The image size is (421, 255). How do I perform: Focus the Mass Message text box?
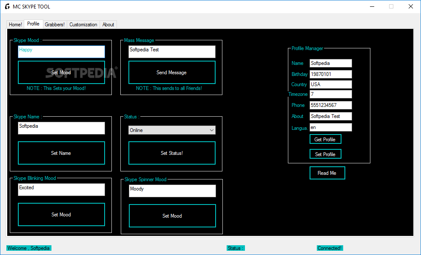172,52
